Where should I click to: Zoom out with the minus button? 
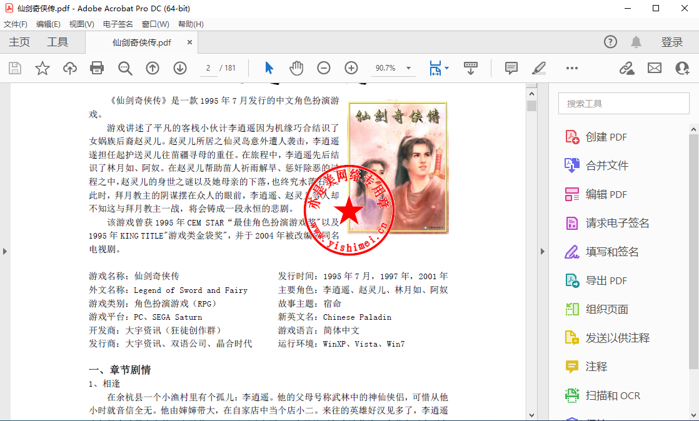324,68
